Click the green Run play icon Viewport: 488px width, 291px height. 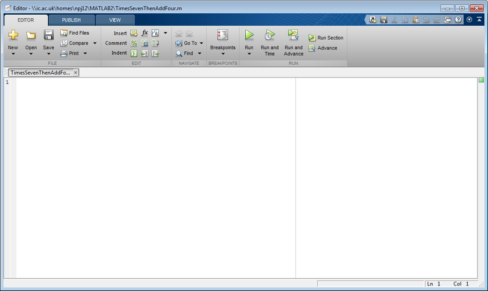(249, 35)
